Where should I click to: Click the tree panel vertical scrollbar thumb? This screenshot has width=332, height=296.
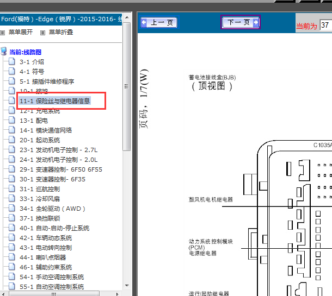[127, 86]
